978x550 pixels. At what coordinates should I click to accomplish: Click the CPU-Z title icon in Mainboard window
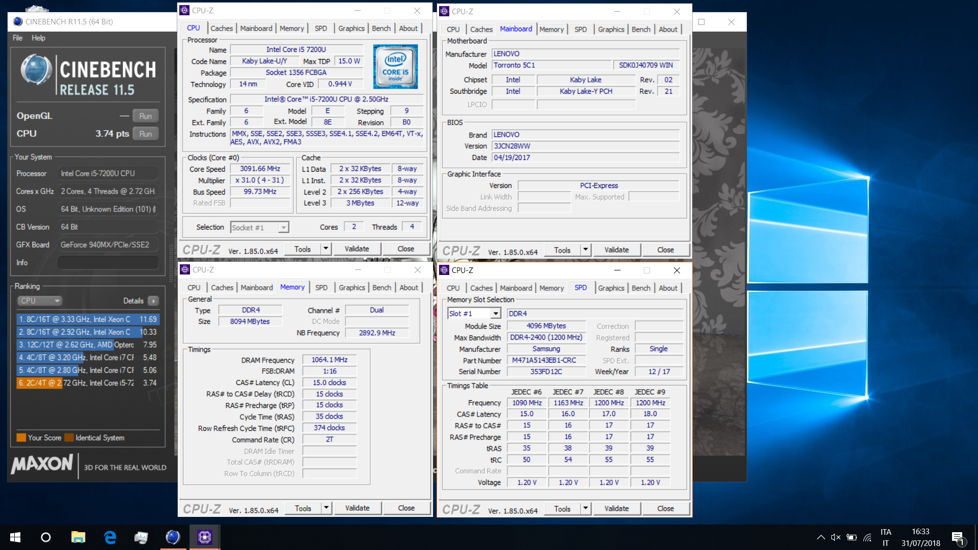pyautogui.click(x=444, y=11)
